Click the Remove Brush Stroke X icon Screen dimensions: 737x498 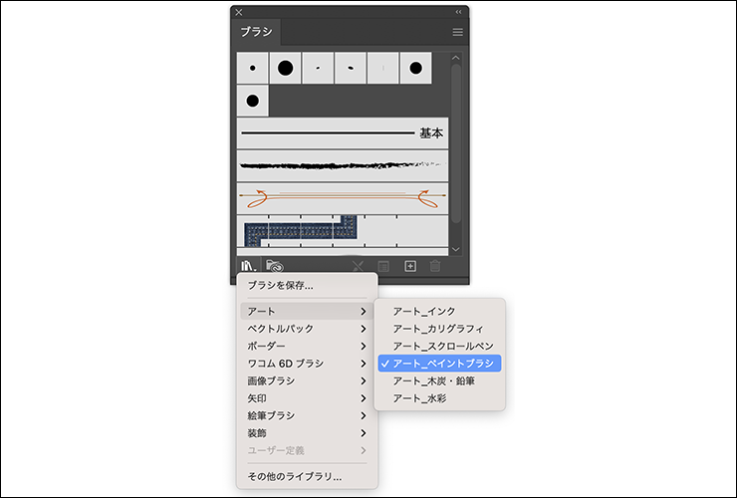click(x=359, y=266)
